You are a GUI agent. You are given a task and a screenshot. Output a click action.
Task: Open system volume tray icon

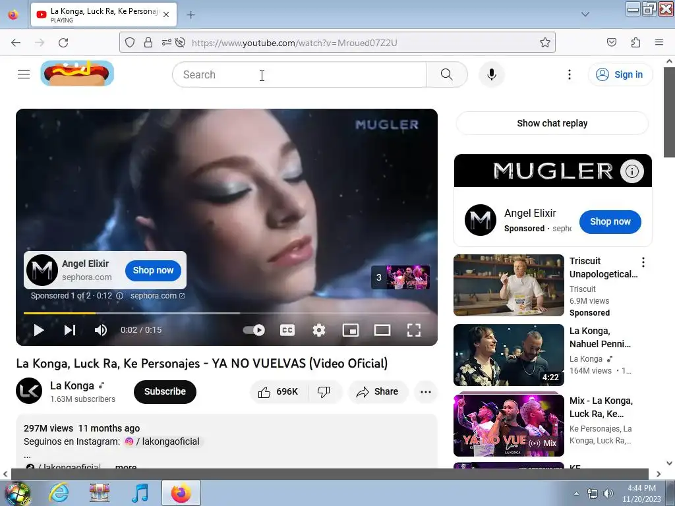608,493
